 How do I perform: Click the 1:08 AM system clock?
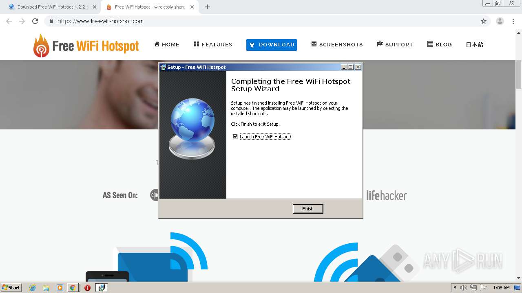501,288
